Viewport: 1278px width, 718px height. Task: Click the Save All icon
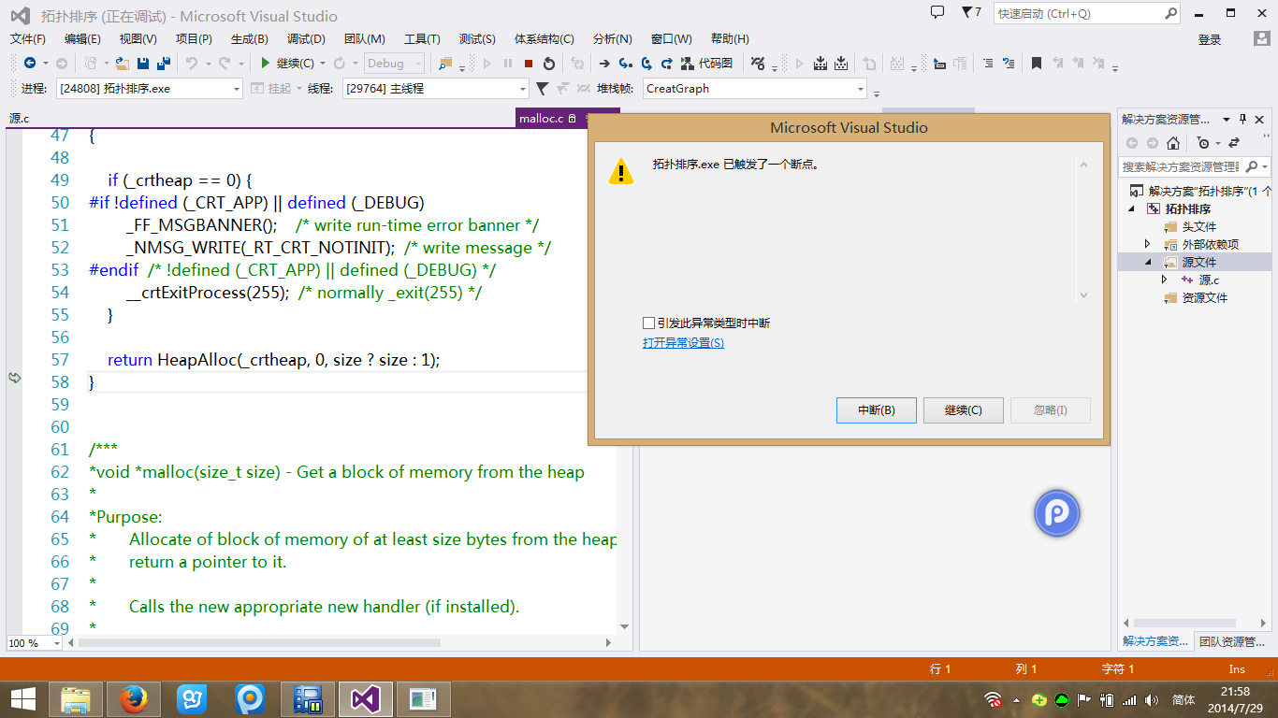pos(164,64)
